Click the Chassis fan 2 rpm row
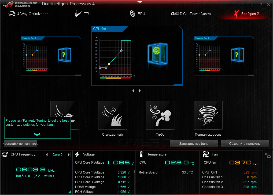The image size is (273, 195). 229,182
